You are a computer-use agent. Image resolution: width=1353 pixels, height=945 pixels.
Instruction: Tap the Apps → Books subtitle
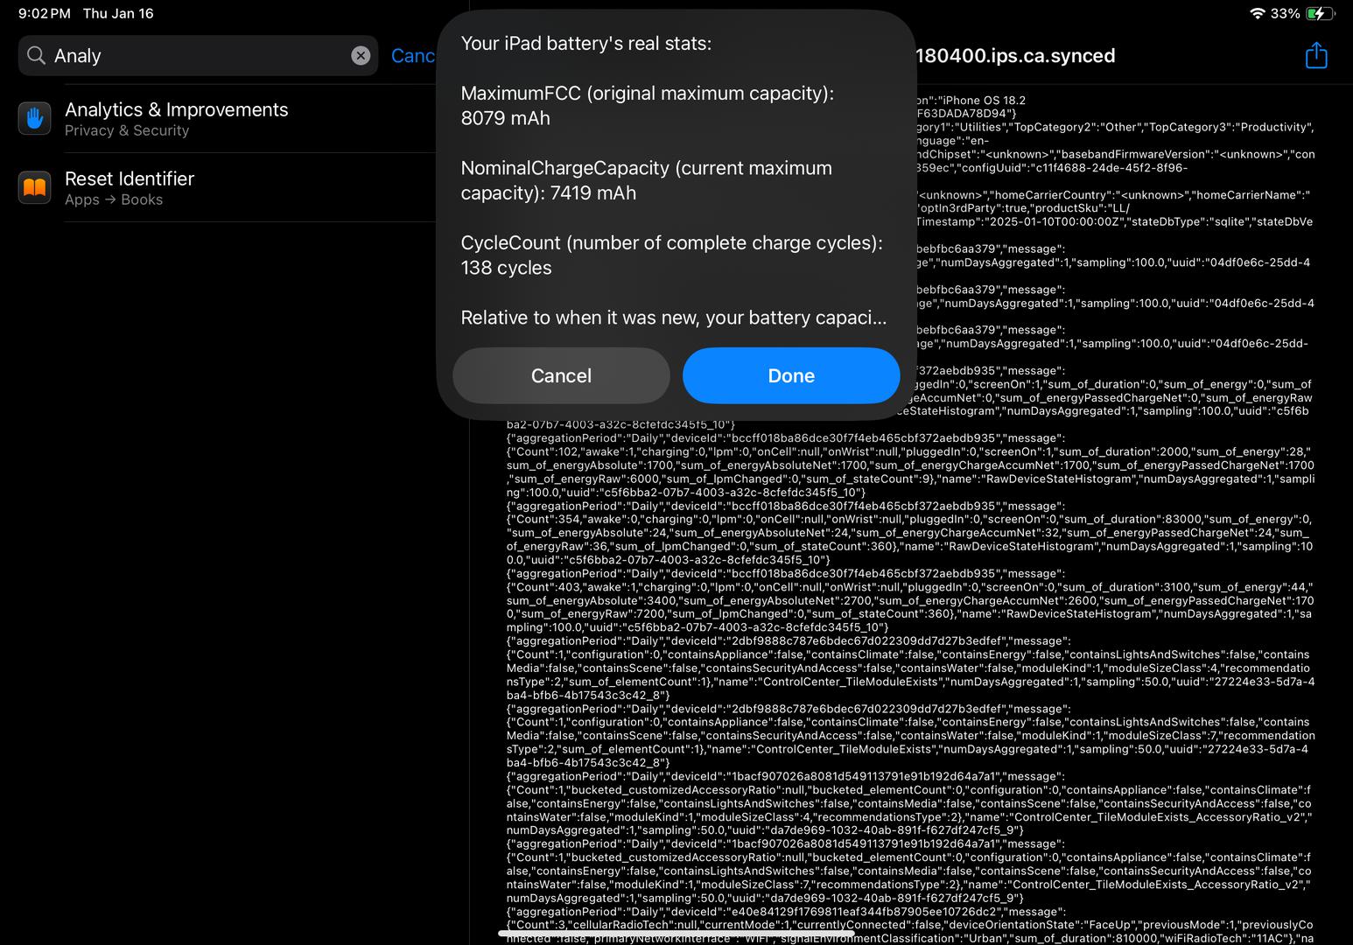[x=114, y=199]
